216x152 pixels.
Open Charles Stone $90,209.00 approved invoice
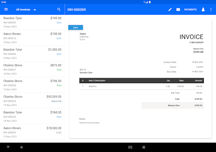32,100
